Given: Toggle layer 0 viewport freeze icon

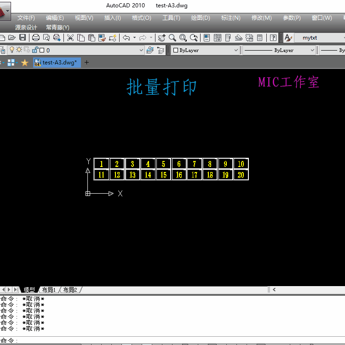Looking at the screenshot, I should [27, 50].
